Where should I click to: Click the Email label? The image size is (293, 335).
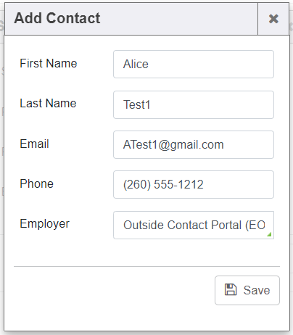click(x=34, y=144)
